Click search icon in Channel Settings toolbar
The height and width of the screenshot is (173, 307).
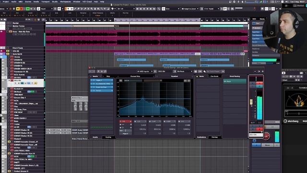tap(105, 72)
